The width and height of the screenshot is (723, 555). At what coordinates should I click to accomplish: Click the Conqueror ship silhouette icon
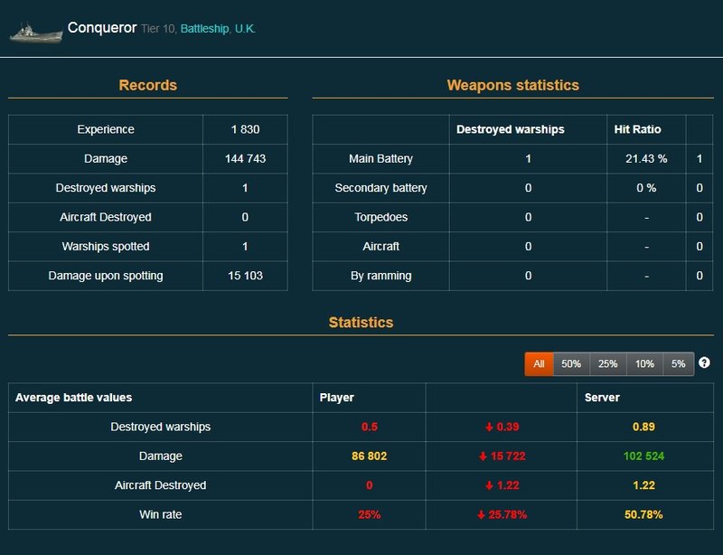(36, 31)
